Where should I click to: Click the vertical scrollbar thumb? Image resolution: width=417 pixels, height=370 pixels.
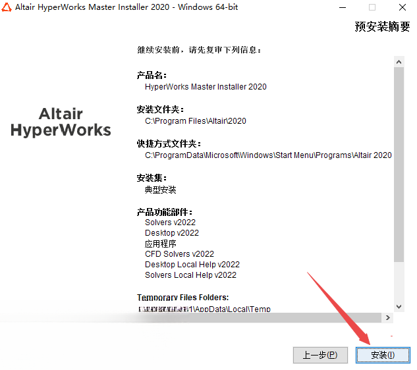(x=399, y=165)
